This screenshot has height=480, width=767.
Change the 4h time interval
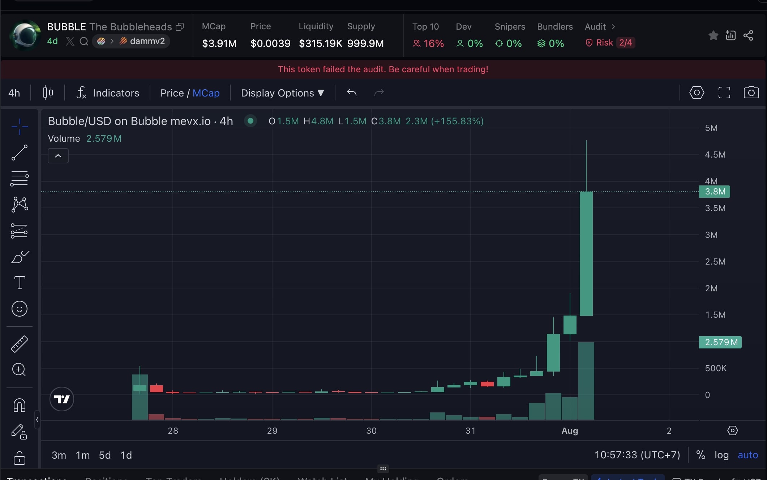[14, 93]
